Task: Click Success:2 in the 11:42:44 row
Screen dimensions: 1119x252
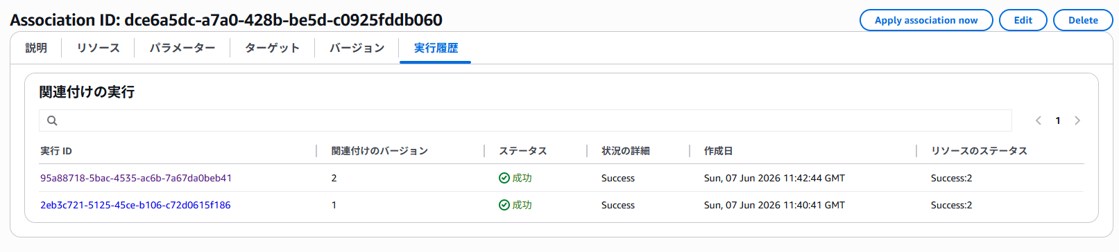Action: point(951,178)
